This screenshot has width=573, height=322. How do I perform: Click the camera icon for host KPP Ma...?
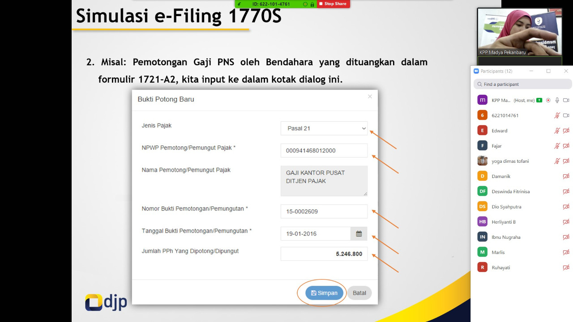566,100
